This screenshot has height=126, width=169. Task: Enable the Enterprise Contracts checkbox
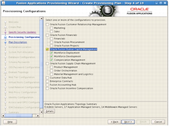click(x=47, y=81)
